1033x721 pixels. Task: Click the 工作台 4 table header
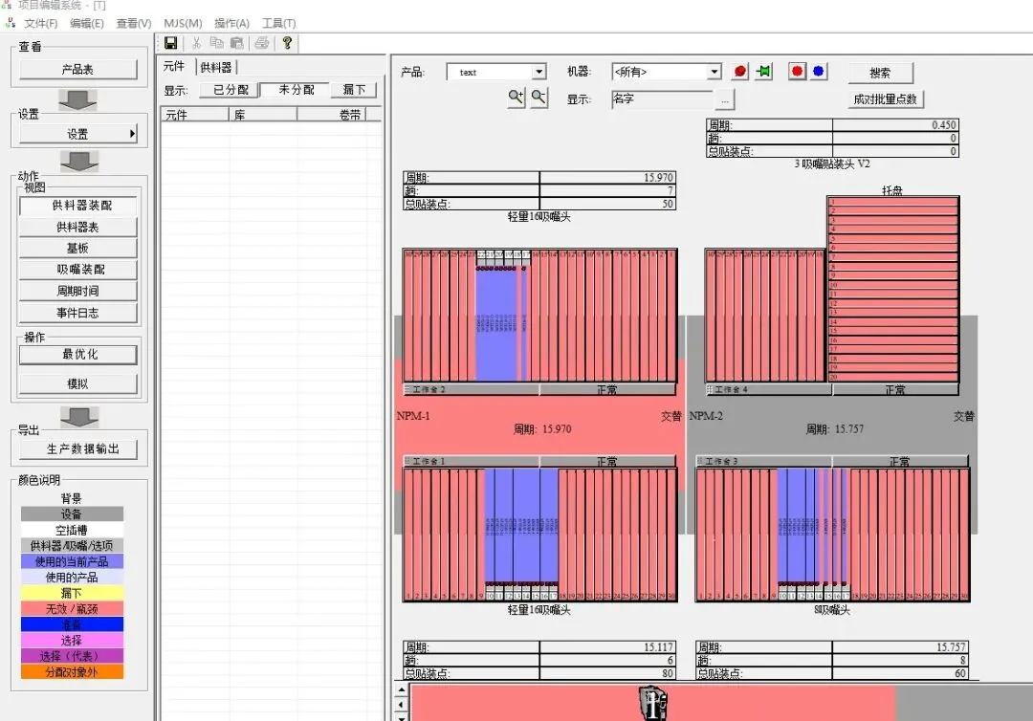point(768,390)
